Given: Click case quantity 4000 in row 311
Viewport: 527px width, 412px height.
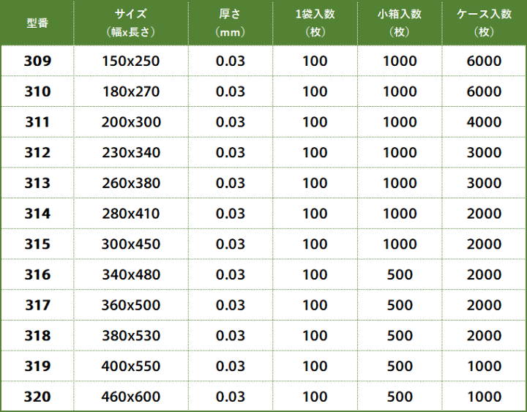Looking at the screenshot, I should tap(484, 122).
